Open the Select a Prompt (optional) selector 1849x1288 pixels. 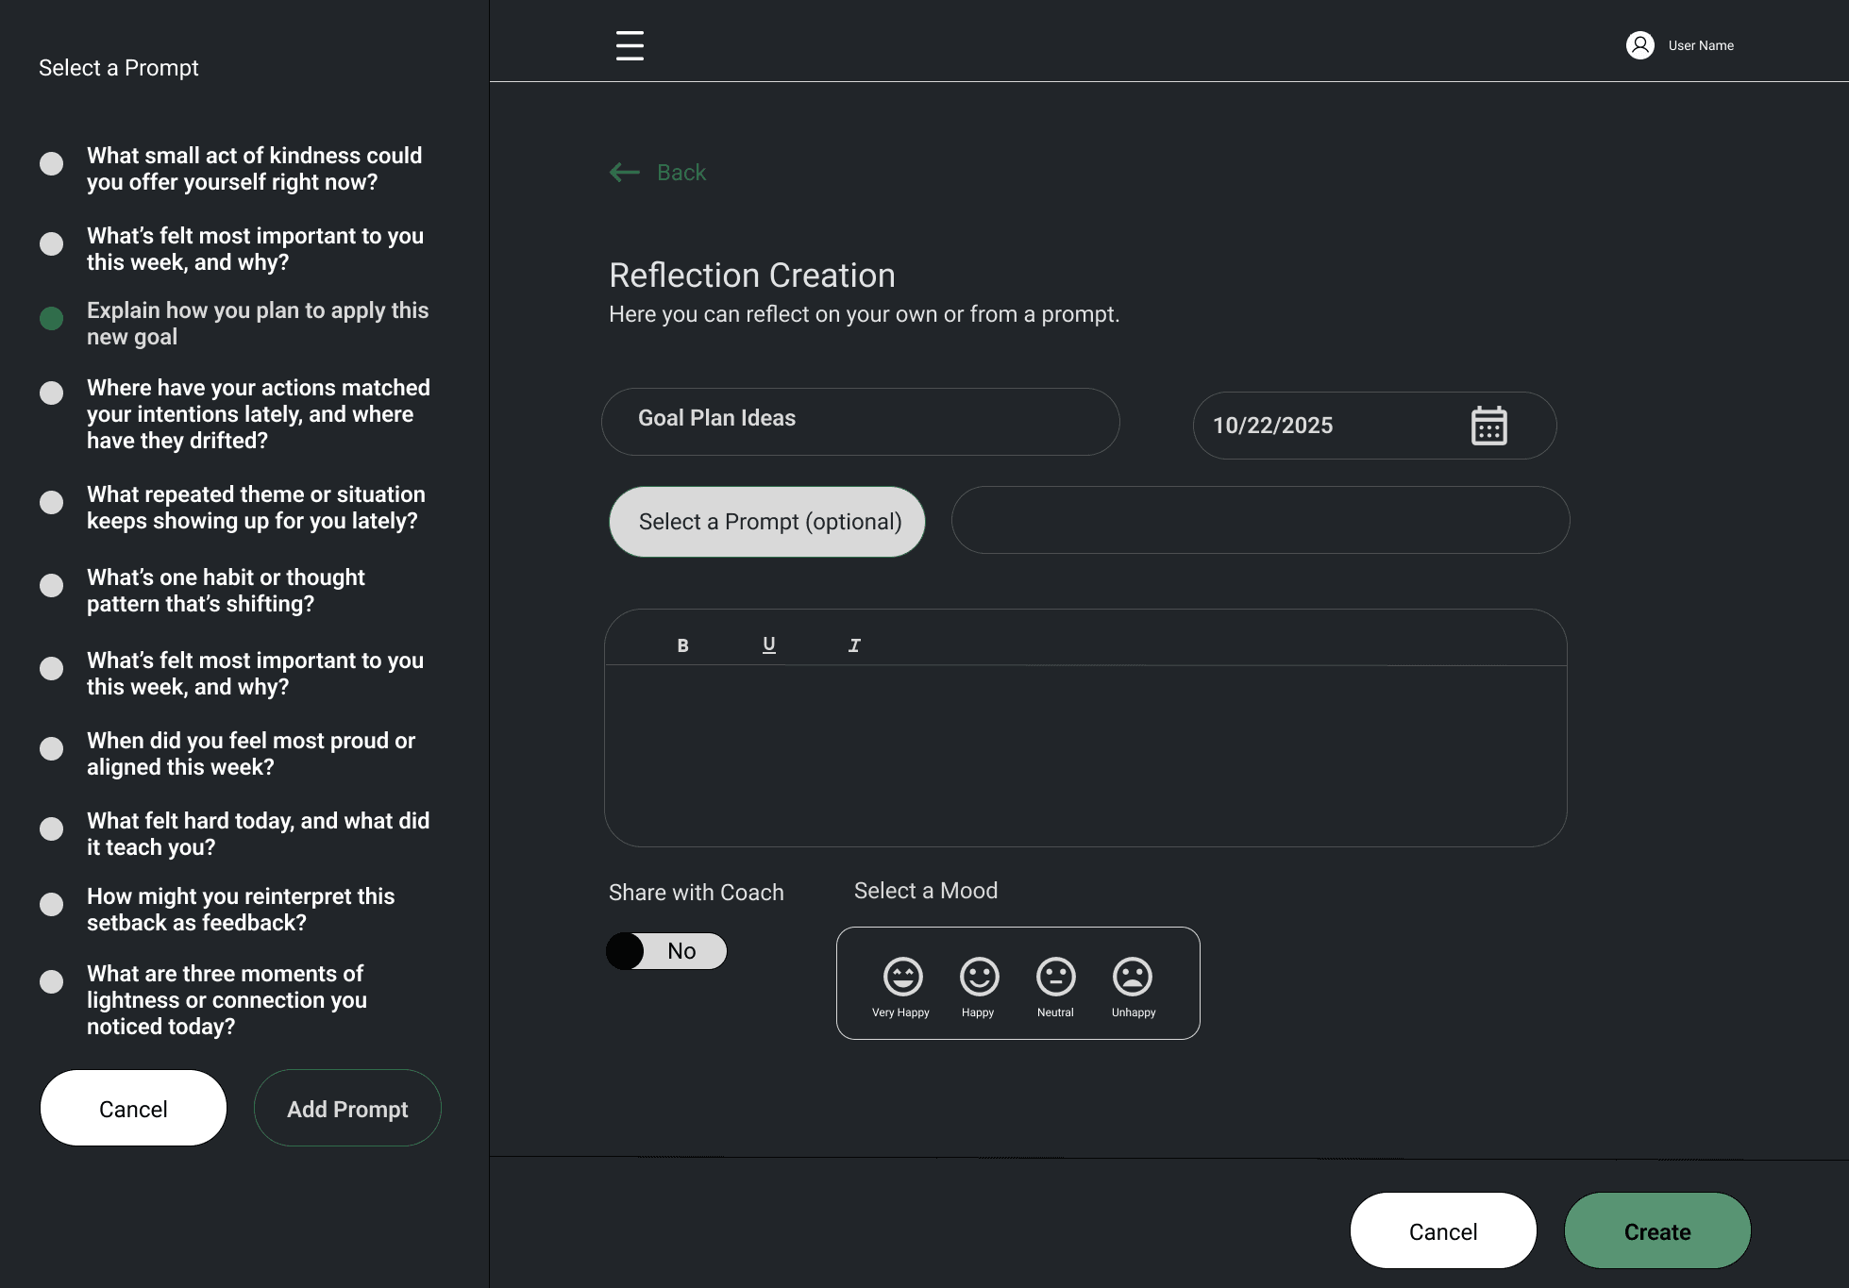[766, 522]
